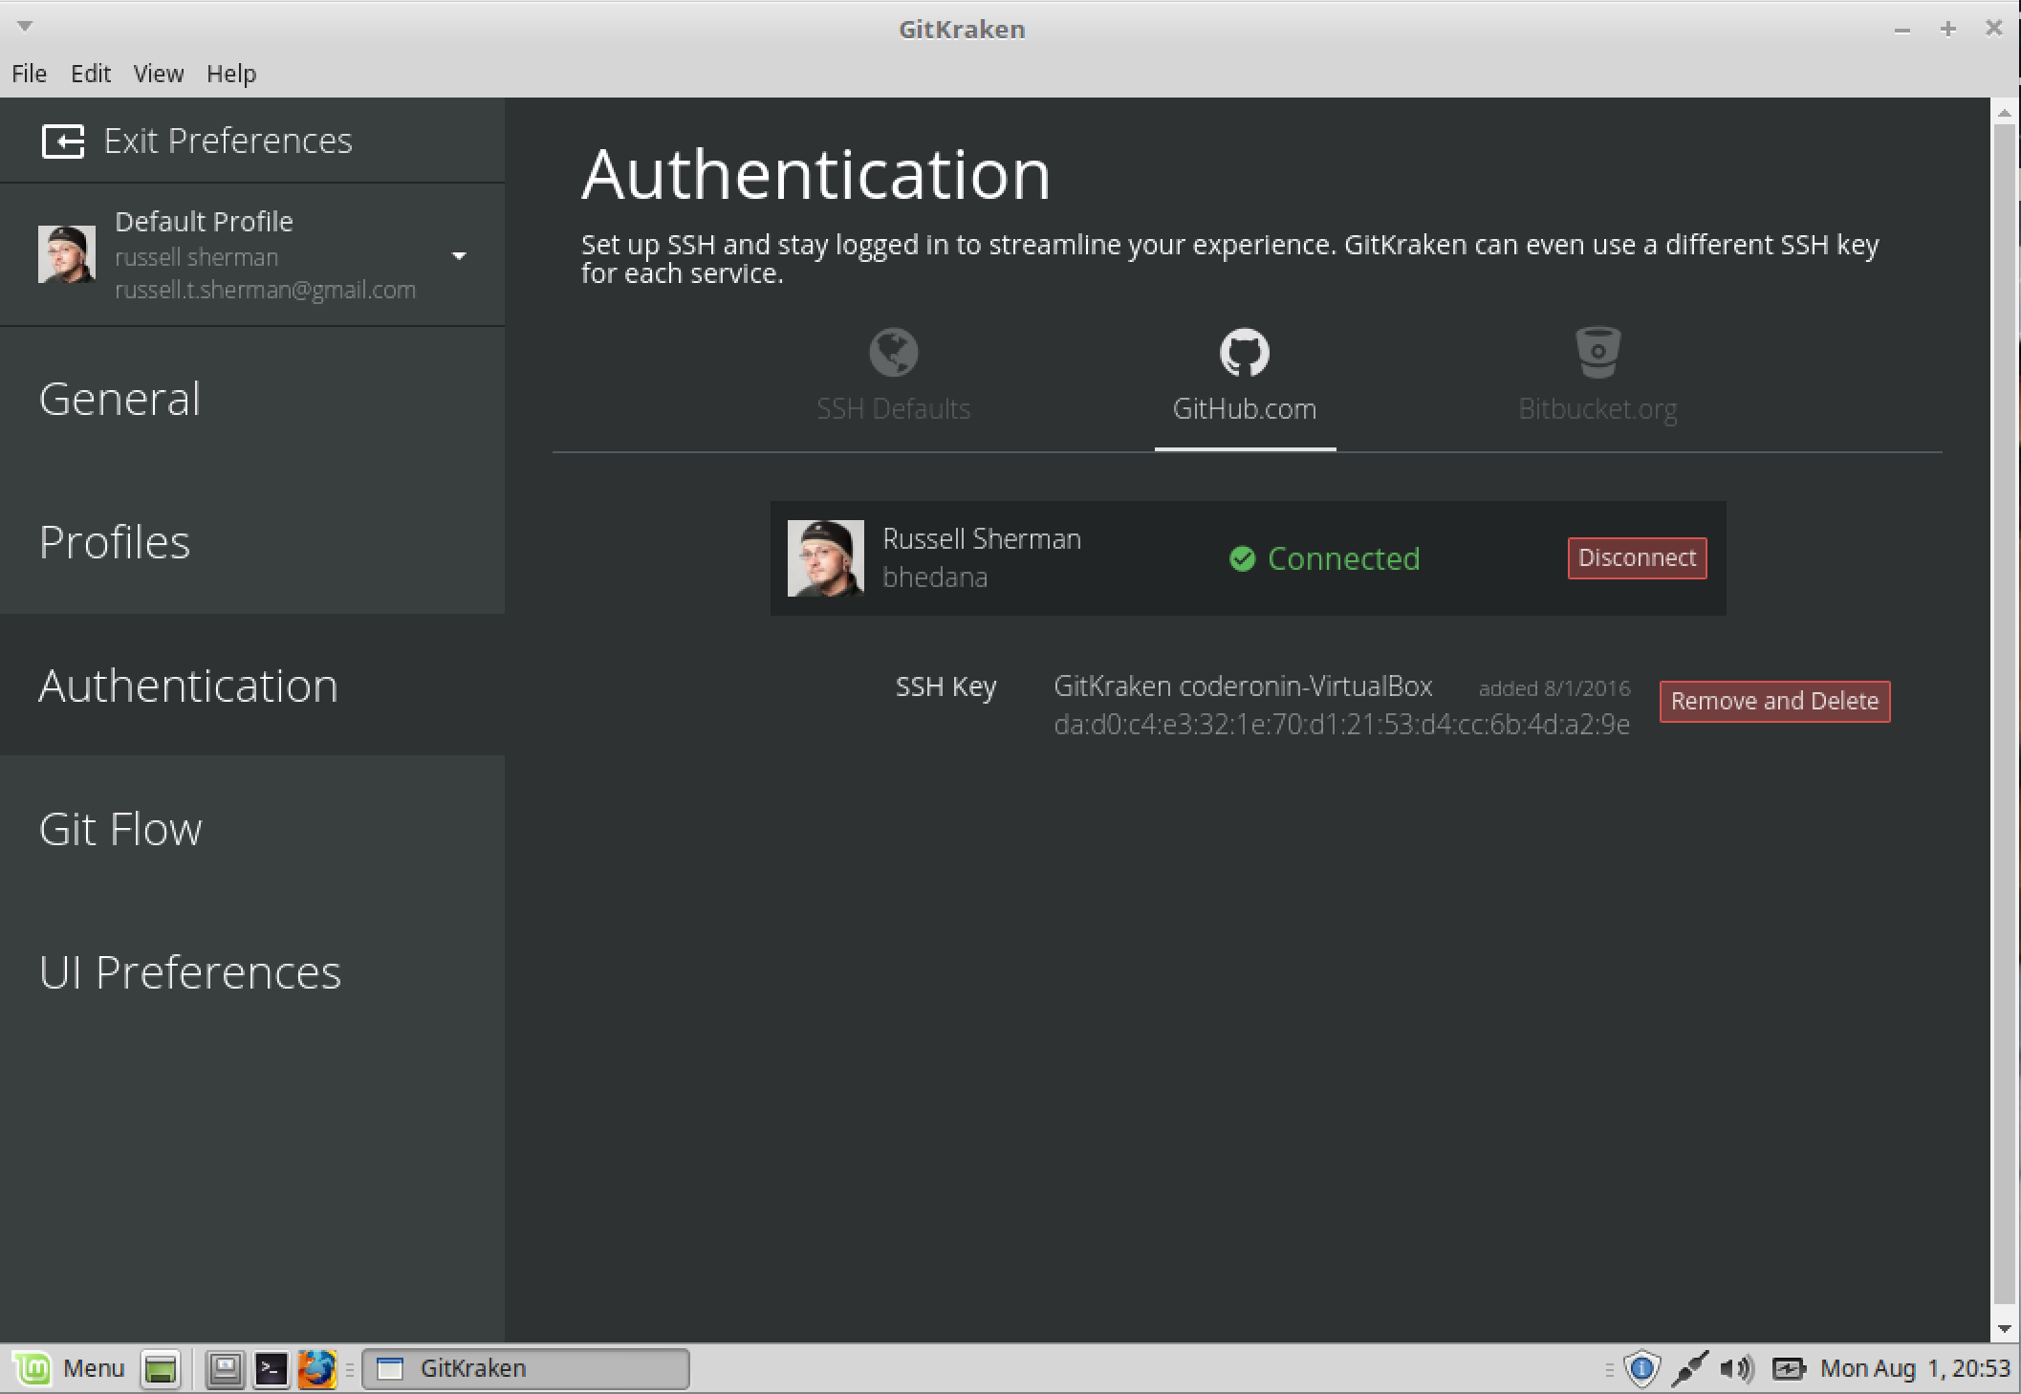The height and width of the screenshot is (1394, 2021).
Task: Click the russell.t.sherman@gmail.com email text
Action: (x=265, y=290)
